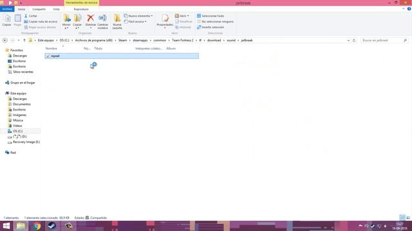Click Steam in the address breadcrumb

(122, 40)
